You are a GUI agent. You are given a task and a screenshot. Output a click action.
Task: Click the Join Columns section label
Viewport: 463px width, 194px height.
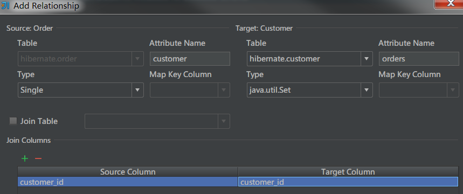tap(29, 140)
